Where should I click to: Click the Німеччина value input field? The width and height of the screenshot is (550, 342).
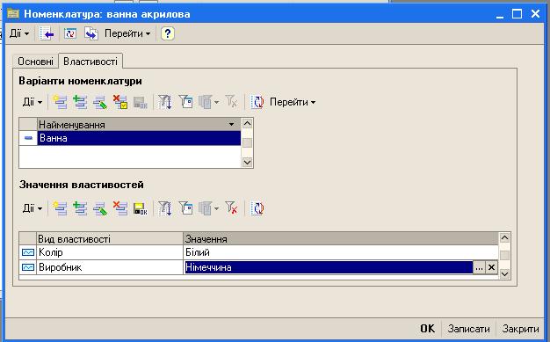pos(329,267)
